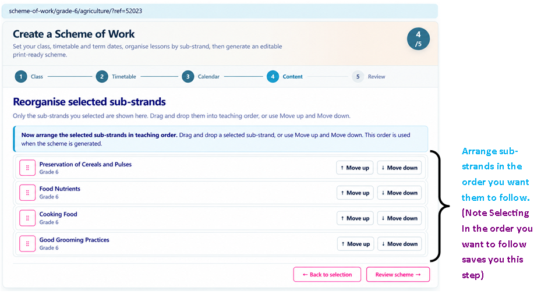Image resolution: width=541 pixels, height=298 pixels.
Task: Go back to selection
Action: (x=327, y=275)
